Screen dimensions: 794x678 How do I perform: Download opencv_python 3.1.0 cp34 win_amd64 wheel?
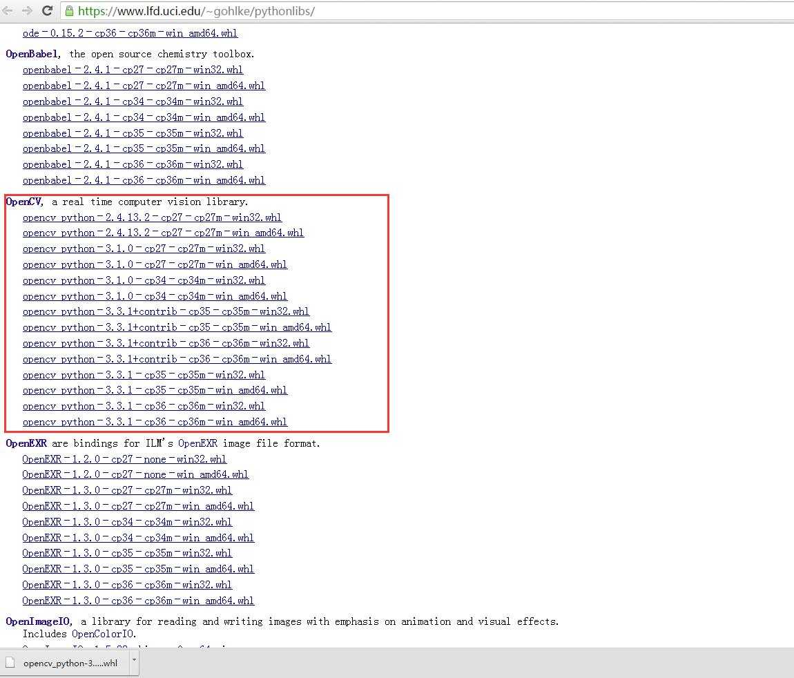(x=155, y=296)
